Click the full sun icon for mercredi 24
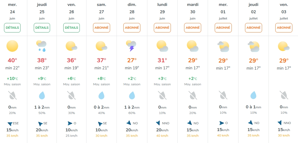The image size is (298, 143). [x=12, y=46]
